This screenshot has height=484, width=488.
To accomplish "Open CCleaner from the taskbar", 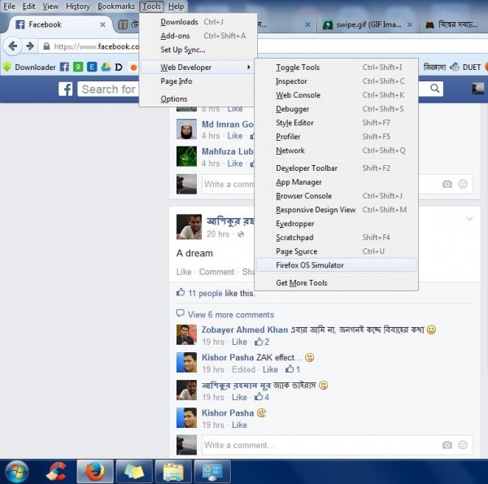I will 56,472.
